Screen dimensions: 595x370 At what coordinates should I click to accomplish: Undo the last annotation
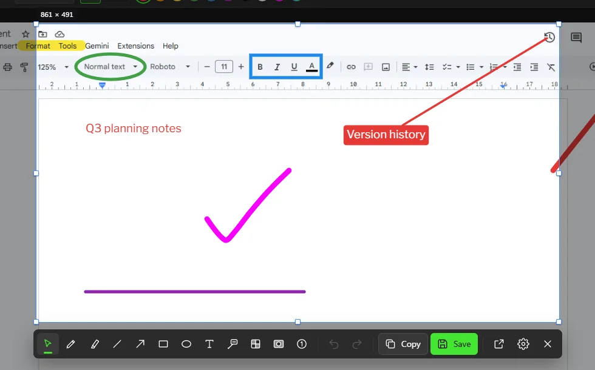[334, 344]
